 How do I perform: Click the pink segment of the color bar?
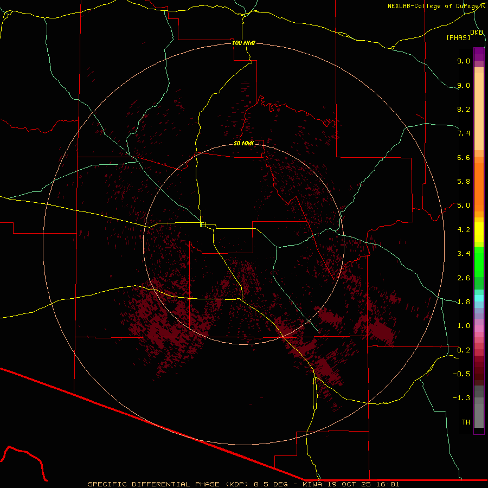(479, 329)
